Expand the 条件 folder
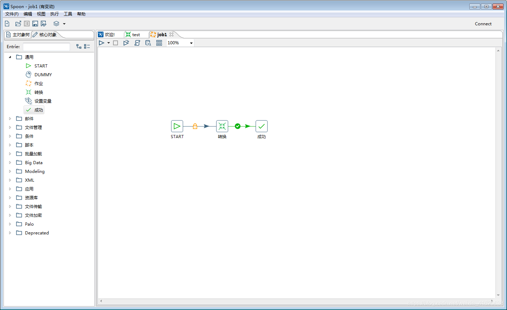507x310 pixels. pos(10,136)
